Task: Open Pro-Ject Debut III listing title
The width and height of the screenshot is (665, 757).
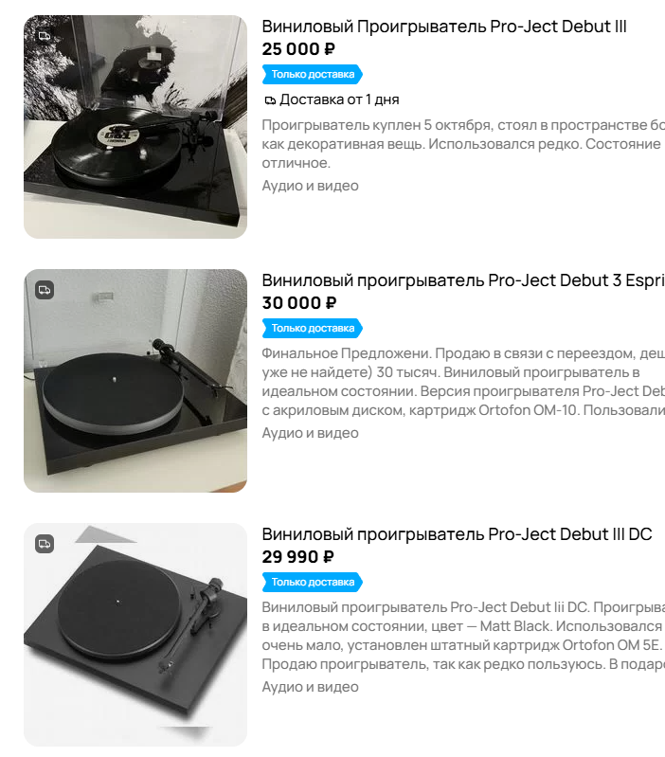Action: (444, 27)
